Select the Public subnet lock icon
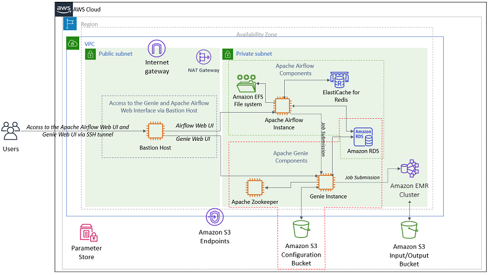The width and height of the screenshot is (491, 275). [x=90, y=55]
